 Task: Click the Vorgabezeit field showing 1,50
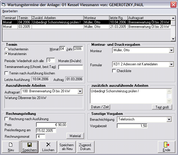pyautogui.click(x=132, y=126)
